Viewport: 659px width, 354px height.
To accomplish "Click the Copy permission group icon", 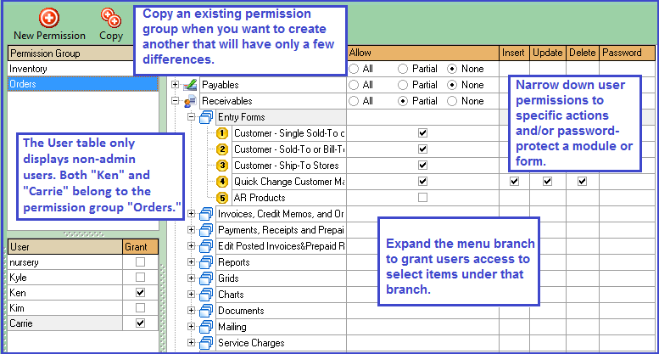I will (111, 18).
